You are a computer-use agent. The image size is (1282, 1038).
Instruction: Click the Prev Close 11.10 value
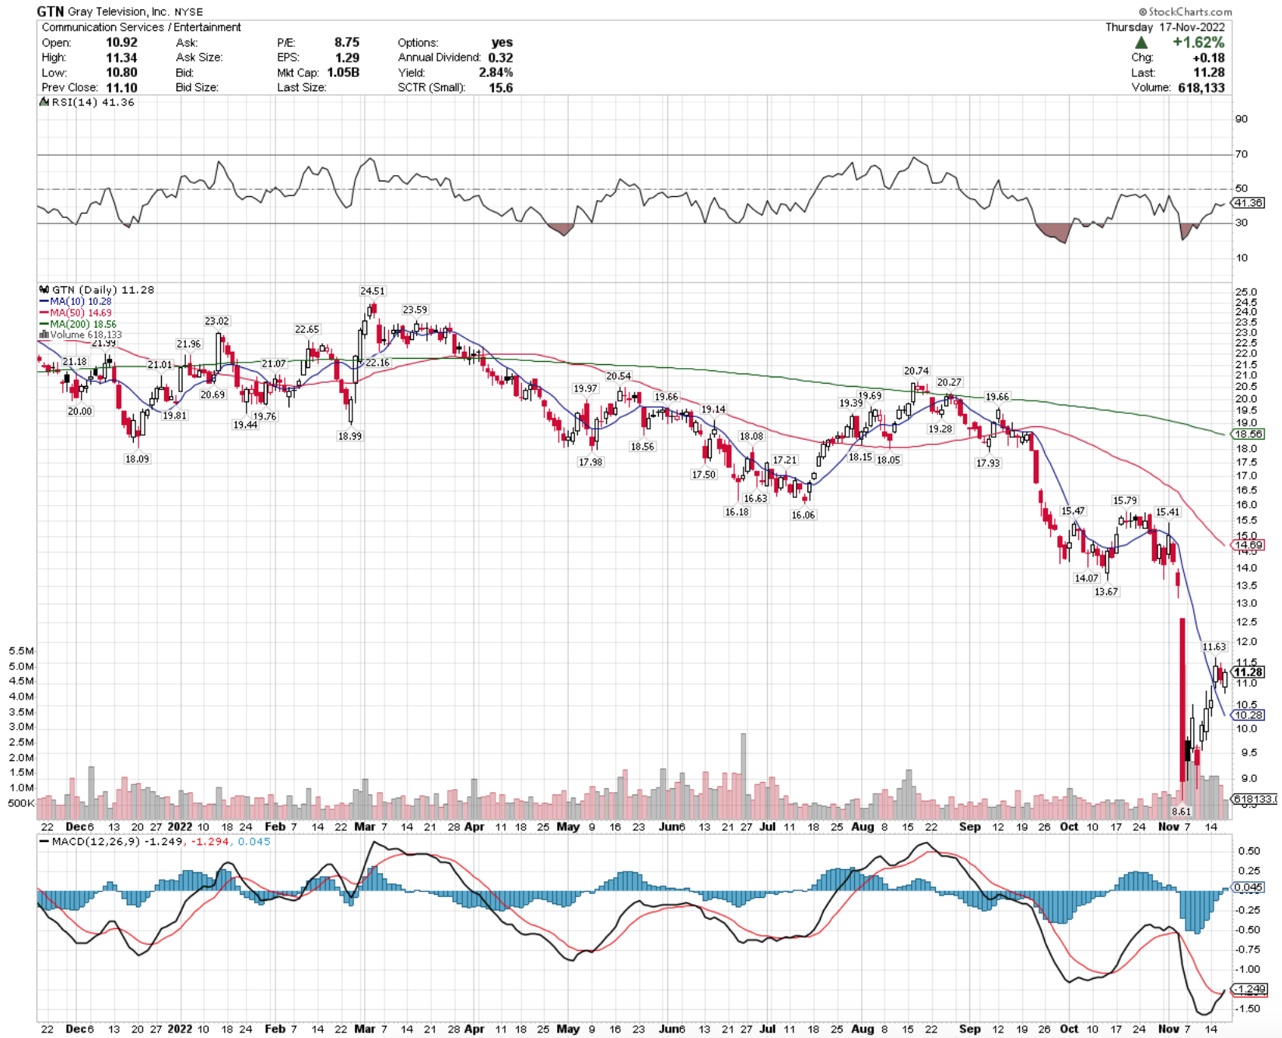point(121,88)
